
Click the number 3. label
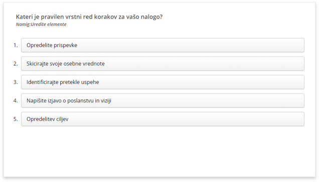coord(16,82)
